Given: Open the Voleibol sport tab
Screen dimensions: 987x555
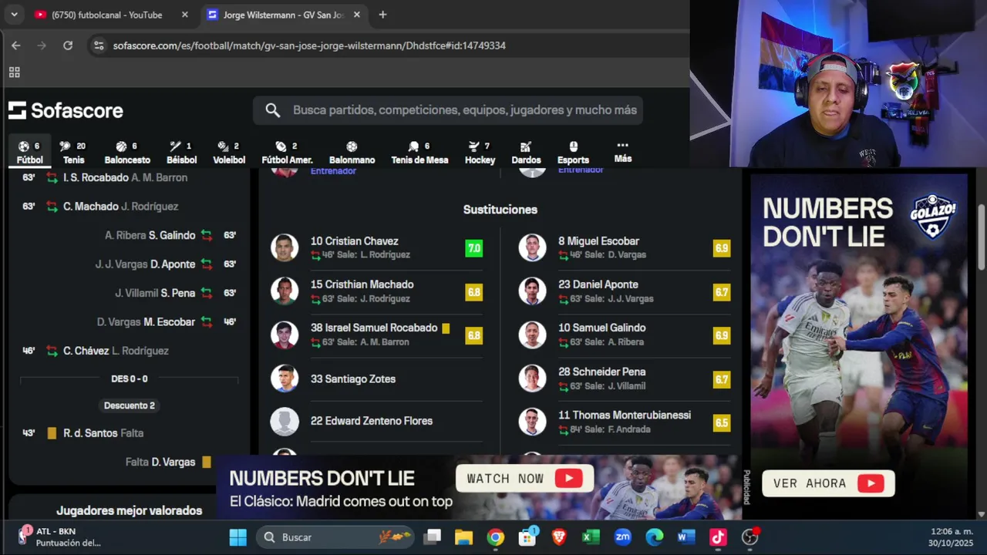Looking at the screenshot, I should point(229,153).
